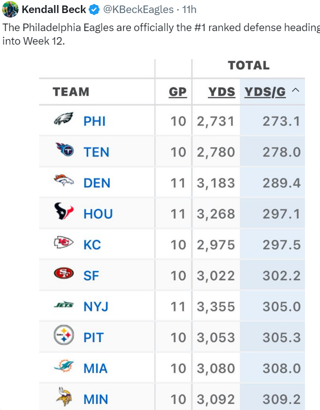Click the San Francisco 49ers logo
320x410 pixels.
(x=64, y=274)
